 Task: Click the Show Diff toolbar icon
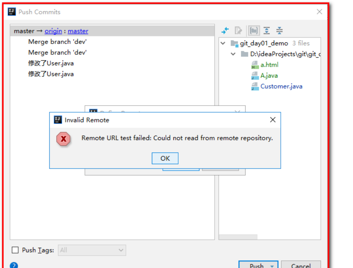tap(225, 30)
